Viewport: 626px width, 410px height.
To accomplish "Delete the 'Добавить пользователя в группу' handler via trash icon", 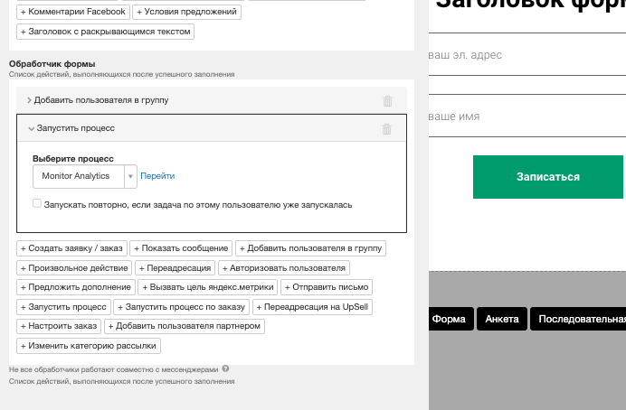I will click(387, 101).
